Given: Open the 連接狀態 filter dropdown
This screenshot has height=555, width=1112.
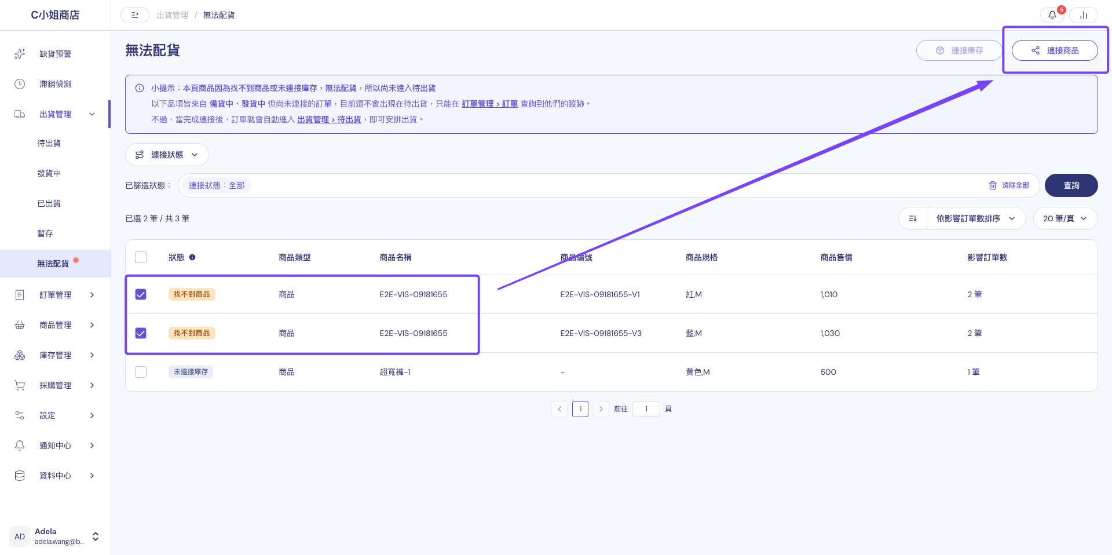Looking at the screenshot, I should (167, 155).
